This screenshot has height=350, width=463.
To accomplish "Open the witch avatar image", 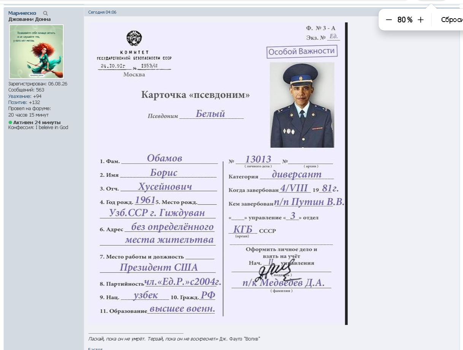I will click(x=36, y=52).
